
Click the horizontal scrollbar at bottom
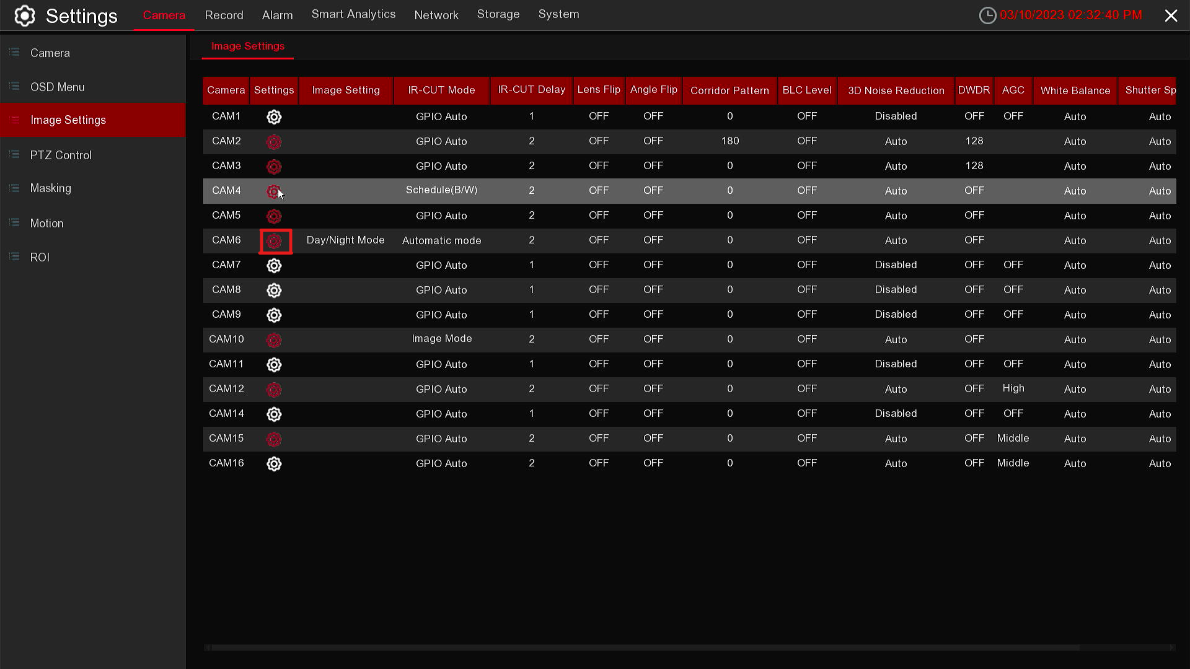tap(645, 647)
